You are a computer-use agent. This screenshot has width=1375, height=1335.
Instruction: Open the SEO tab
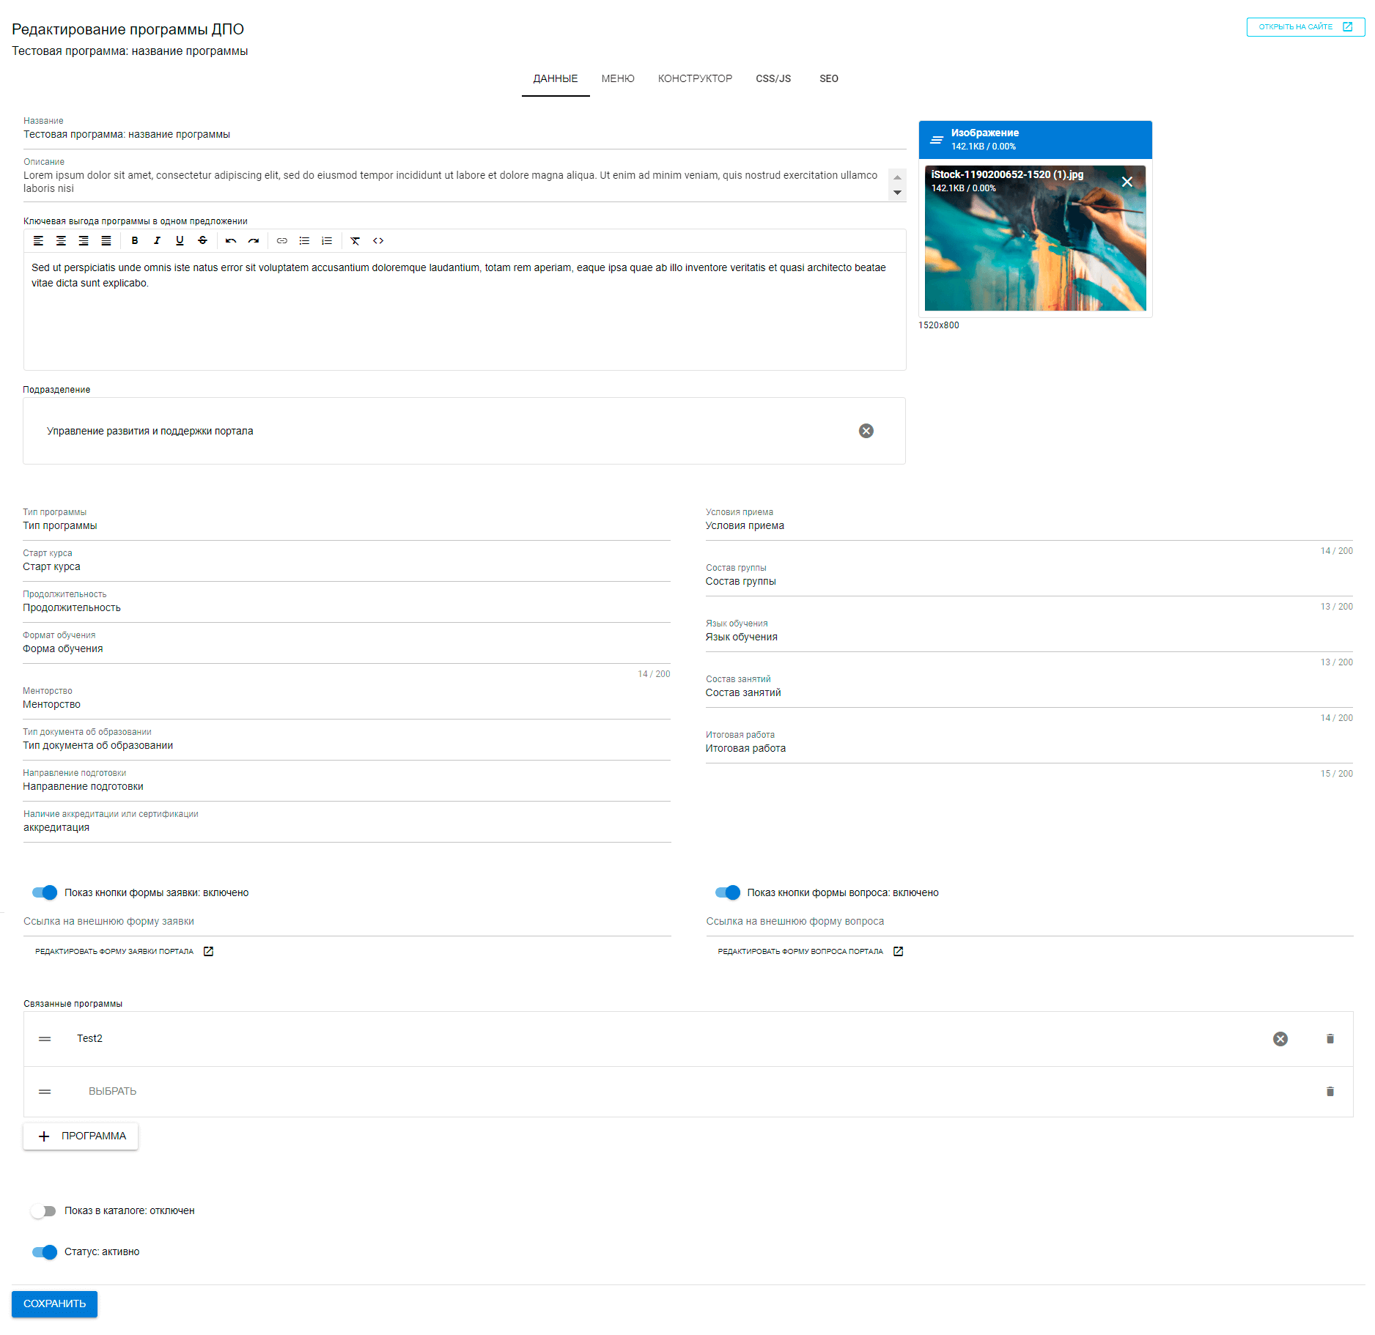[x=829, y=78]
